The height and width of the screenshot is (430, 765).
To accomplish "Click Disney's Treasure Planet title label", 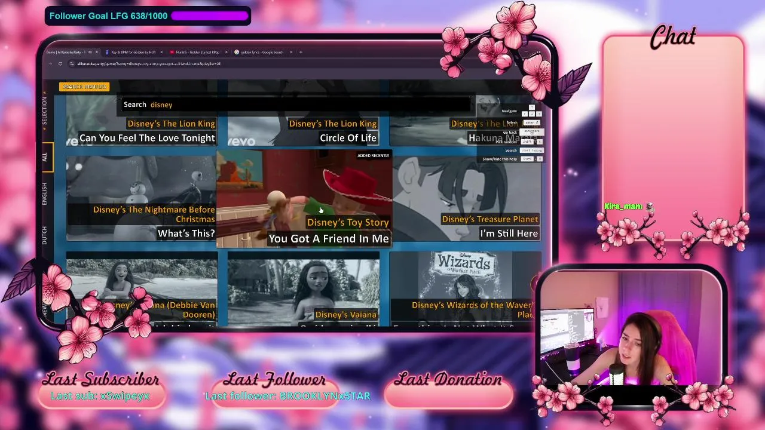I will pos(490,219).
